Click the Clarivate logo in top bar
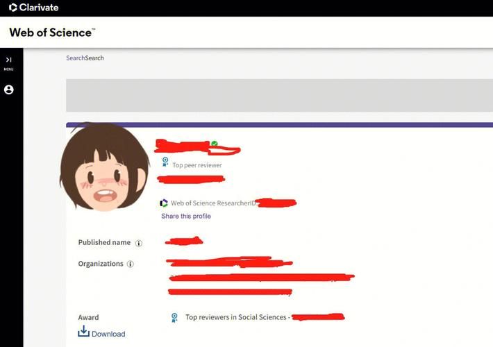This screenshot has height=347, width=493. 33,8
